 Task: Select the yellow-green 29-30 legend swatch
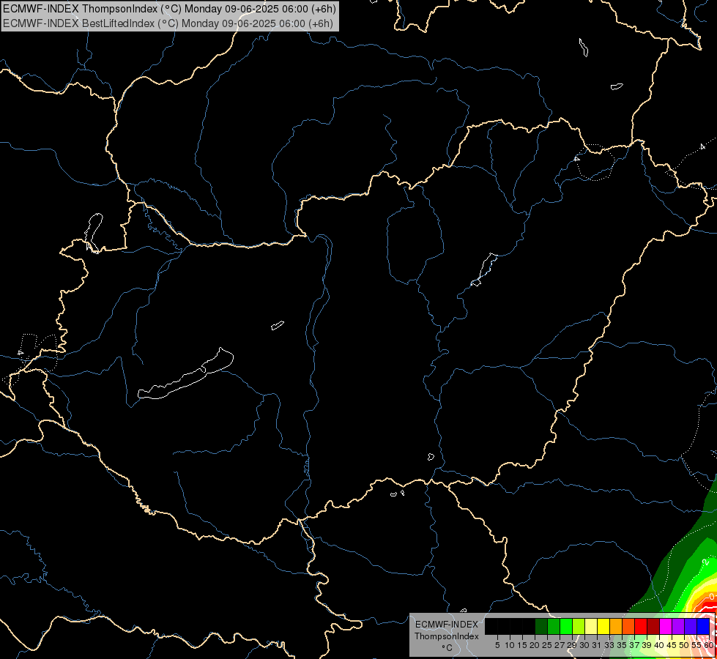[x=579, y=627]
